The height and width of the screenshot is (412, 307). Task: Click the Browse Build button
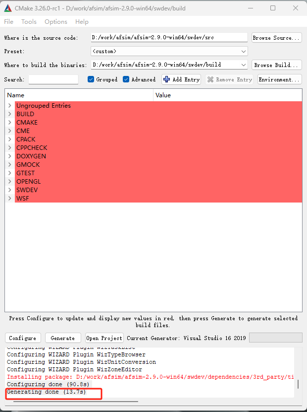[277, 65]
